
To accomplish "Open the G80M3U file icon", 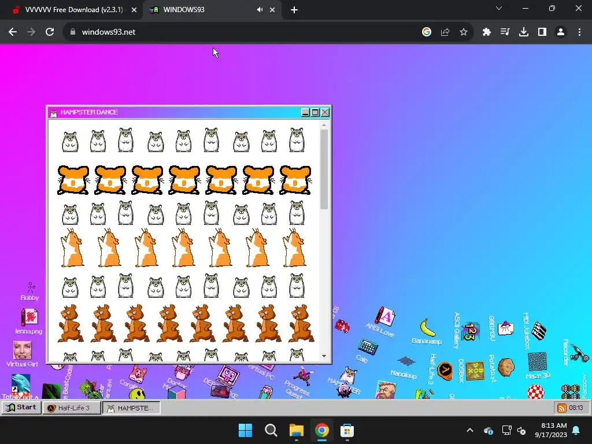I will 505,328.
